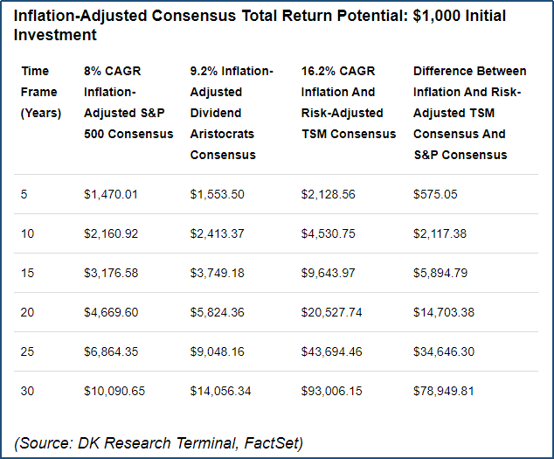Click the $20,527.74 cell
This screenshot has height=459, width=554.
tap(331, 312)
